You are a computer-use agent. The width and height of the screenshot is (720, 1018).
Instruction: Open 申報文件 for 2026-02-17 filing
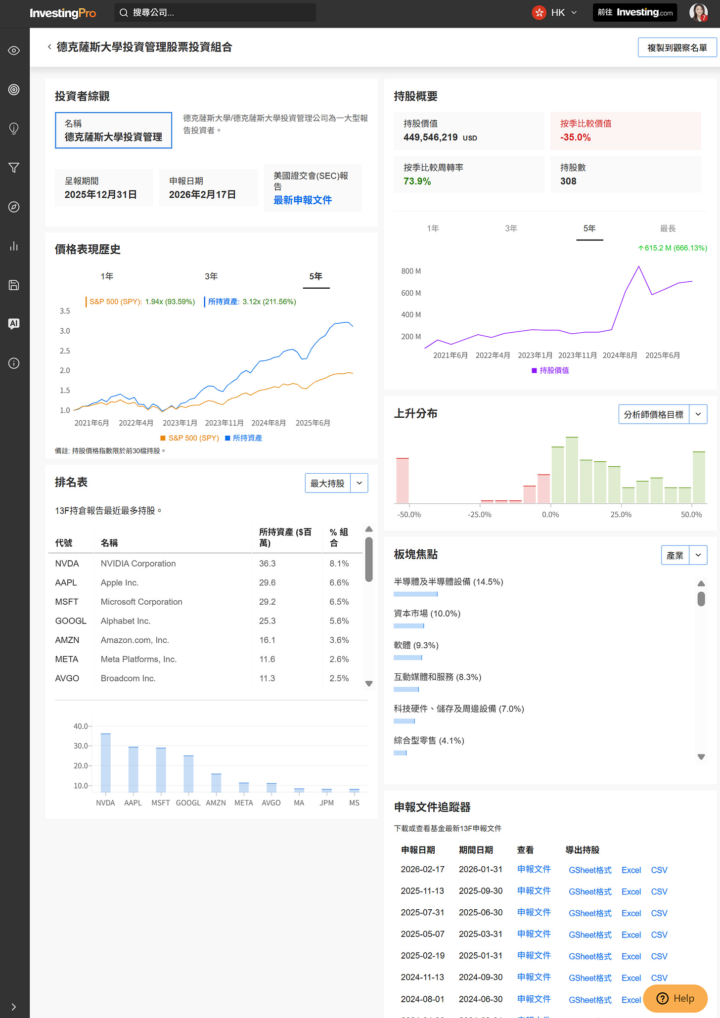[534, 869]
